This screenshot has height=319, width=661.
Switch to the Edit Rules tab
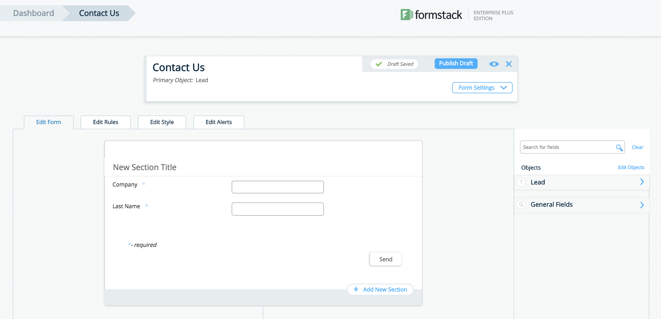[x=105, y=122]
